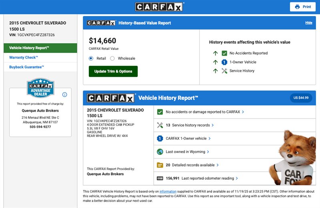Click the green no-accidents checkmark icon
The width and height of the screenshot is (320, 208).
click(160, 112)
